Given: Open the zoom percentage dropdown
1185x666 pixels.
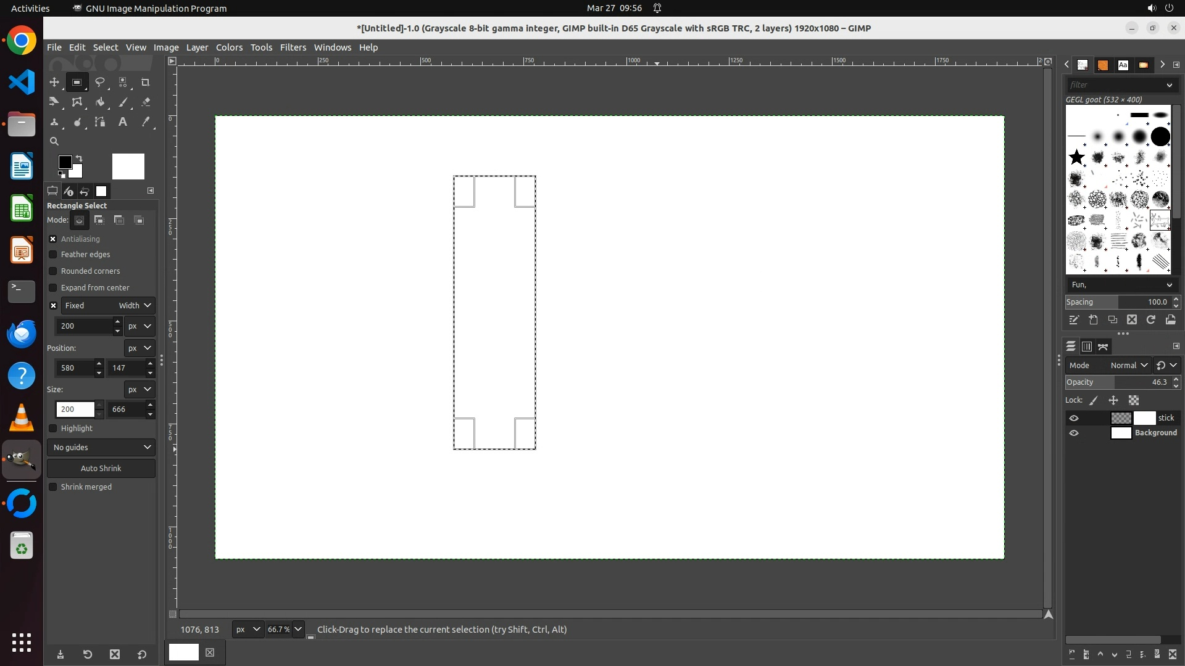Looking at the screenshot, I should (298, 630).
